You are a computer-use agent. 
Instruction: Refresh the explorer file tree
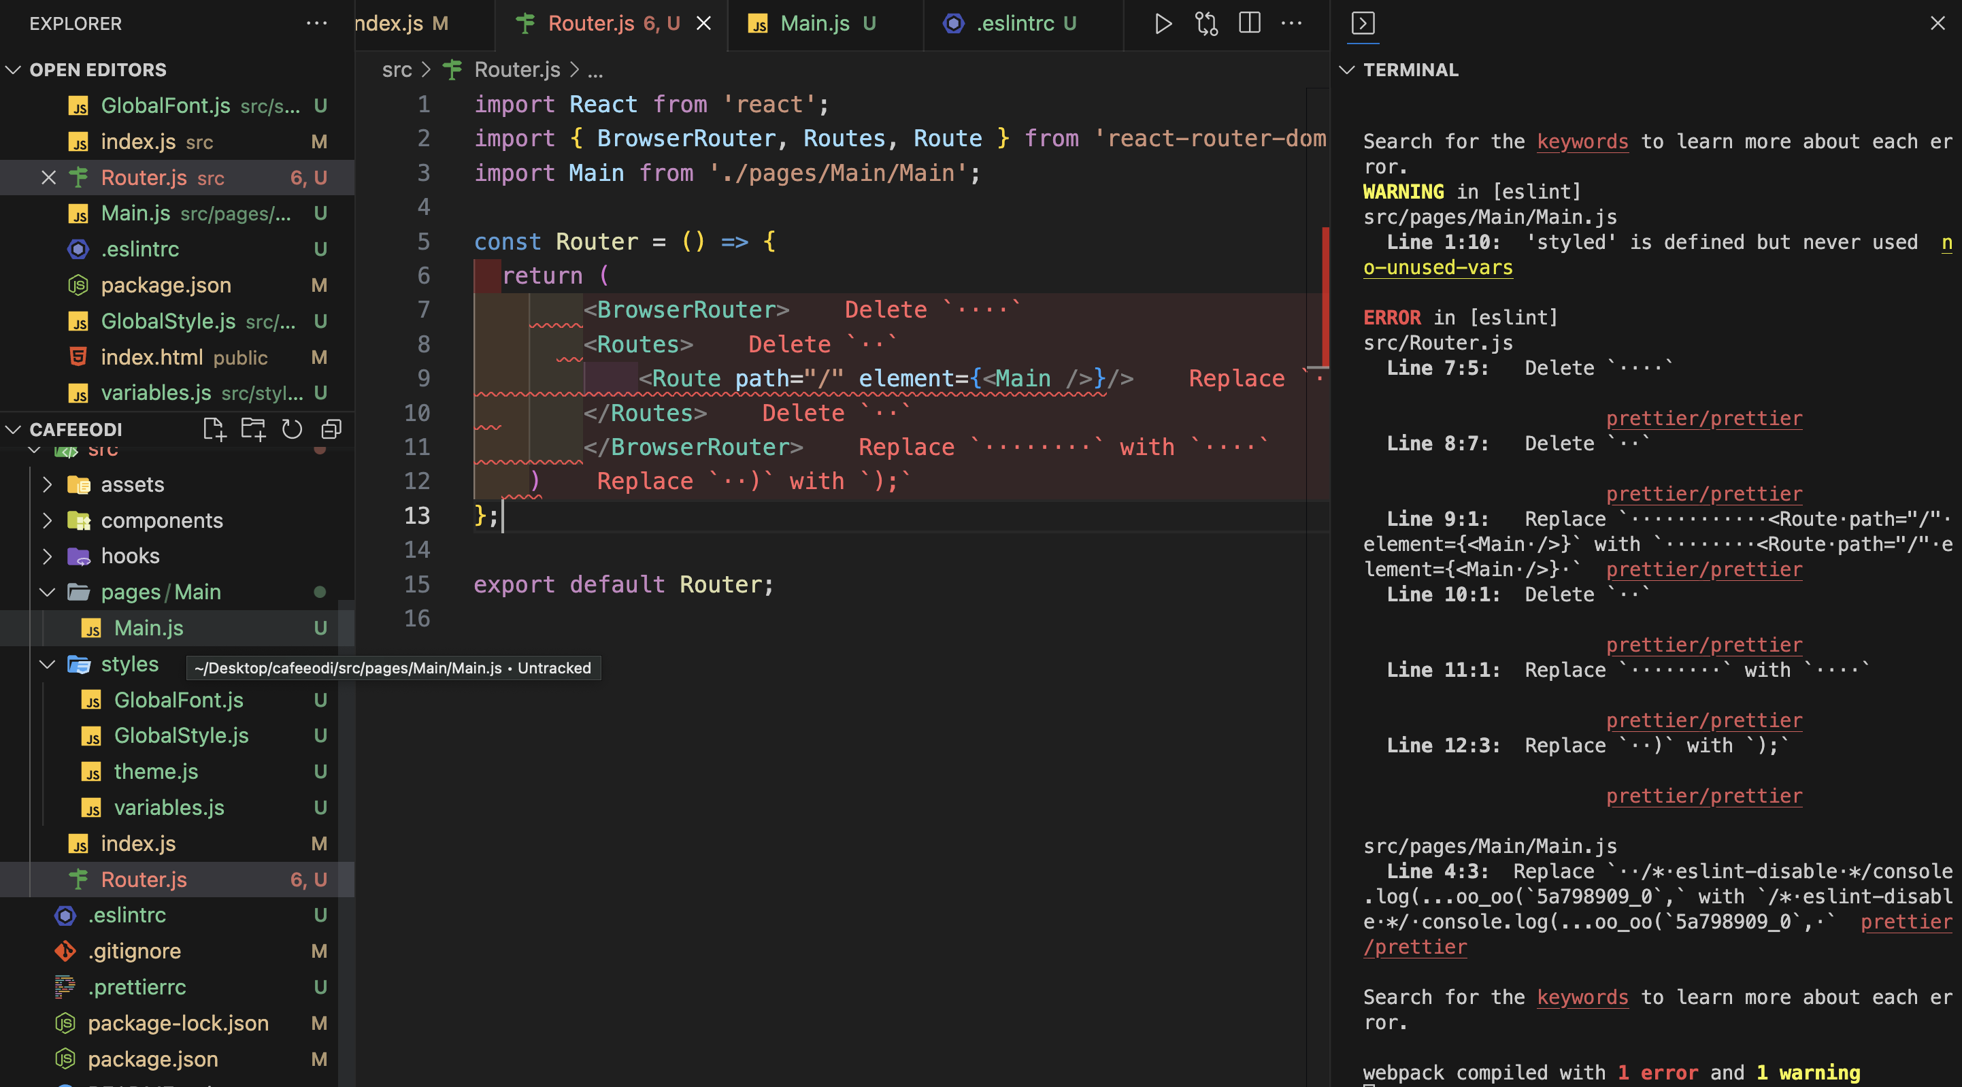(x=292, y=430)
